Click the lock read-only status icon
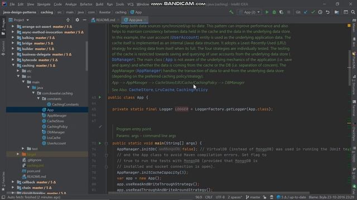This screenshot has width=357, height=200. coord(264,197)
